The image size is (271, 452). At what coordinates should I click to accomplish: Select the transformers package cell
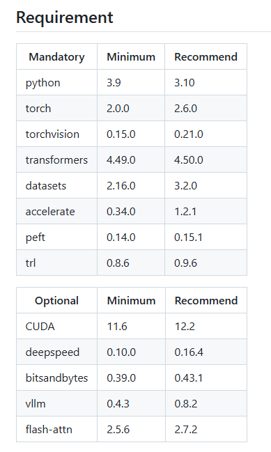[x=56, y=160]
